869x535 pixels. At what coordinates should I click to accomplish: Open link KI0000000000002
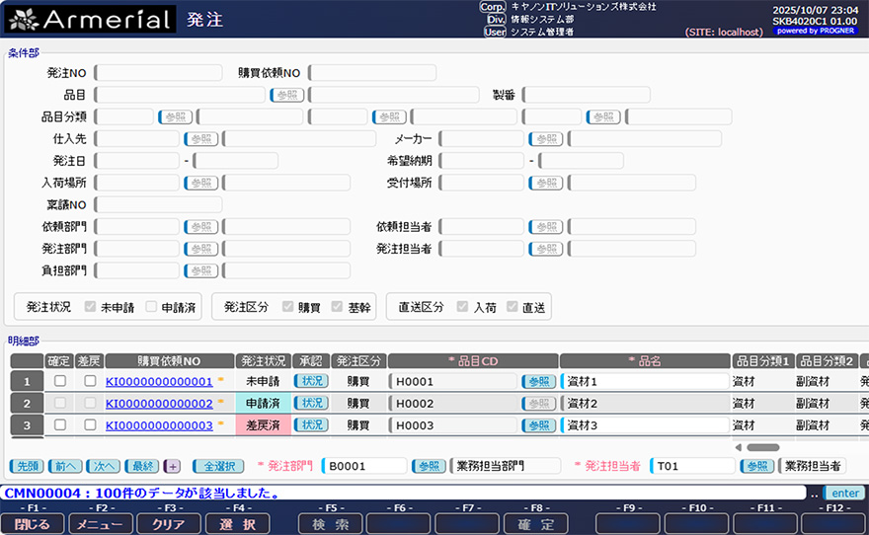point(159,404)
